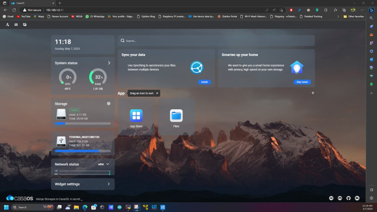Click the Windows taskbar Search box
Screen dimensions: 377x212
point(32,207)
